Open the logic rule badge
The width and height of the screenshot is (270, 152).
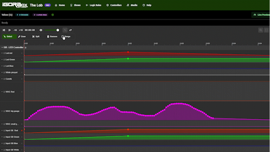[40, 15]
